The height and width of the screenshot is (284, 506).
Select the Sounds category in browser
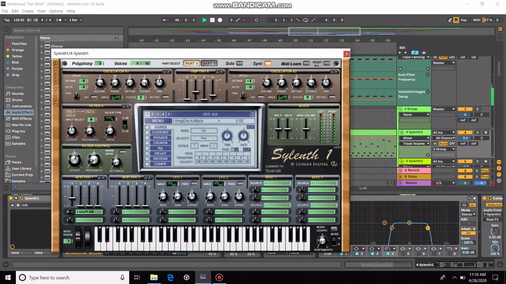tap(17, 93)
